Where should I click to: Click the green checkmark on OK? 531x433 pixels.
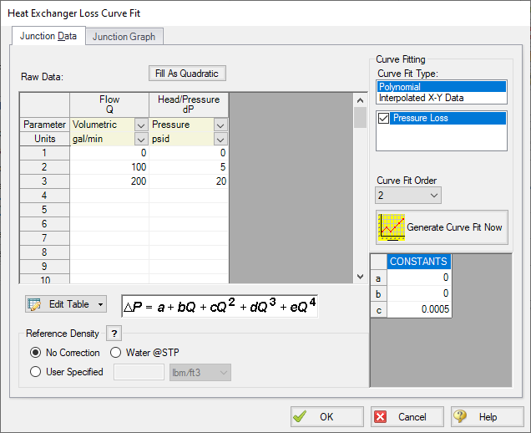pyautogui.click(x=300, y=416)
